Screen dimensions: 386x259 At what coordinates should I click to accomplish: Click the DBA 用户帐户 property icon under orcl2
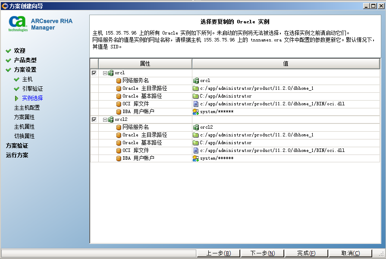(119, 158)
